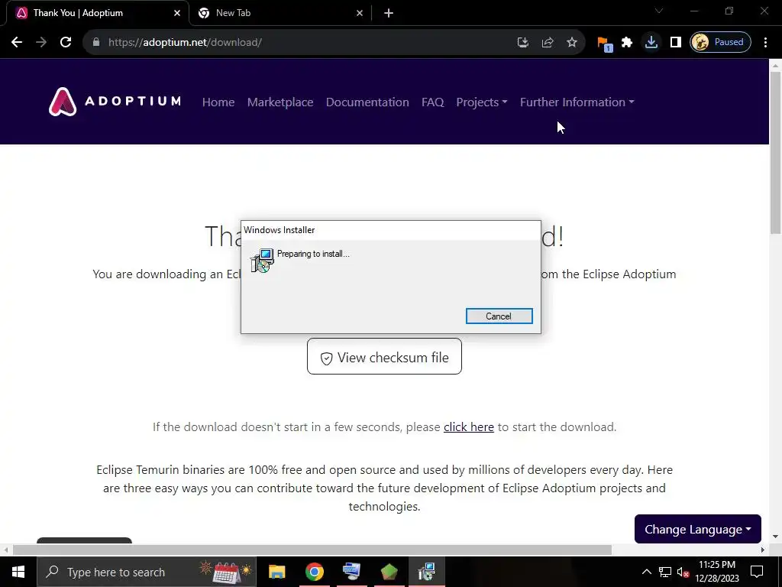Click the browser forward arrow
The image size is (782, 587).
(x=41, y=42)
